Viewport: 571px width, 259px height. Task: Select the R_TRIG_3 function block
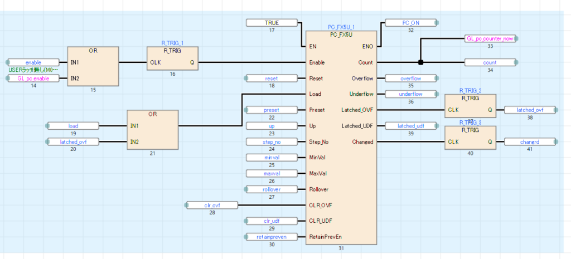click(470, 141)
